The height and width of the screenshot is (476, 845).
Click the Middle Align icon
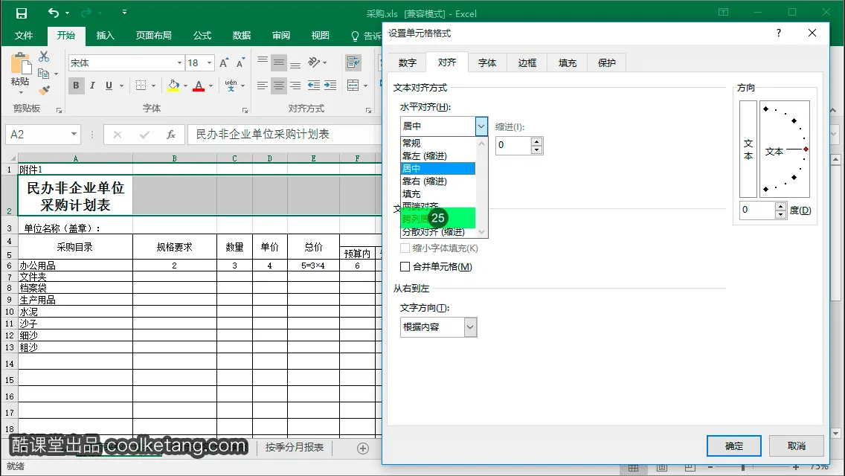[x=279, y=63]
